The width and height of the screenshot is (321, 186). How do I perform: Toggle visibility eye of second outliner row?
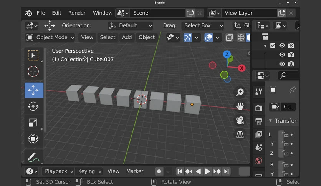[282, 55]
